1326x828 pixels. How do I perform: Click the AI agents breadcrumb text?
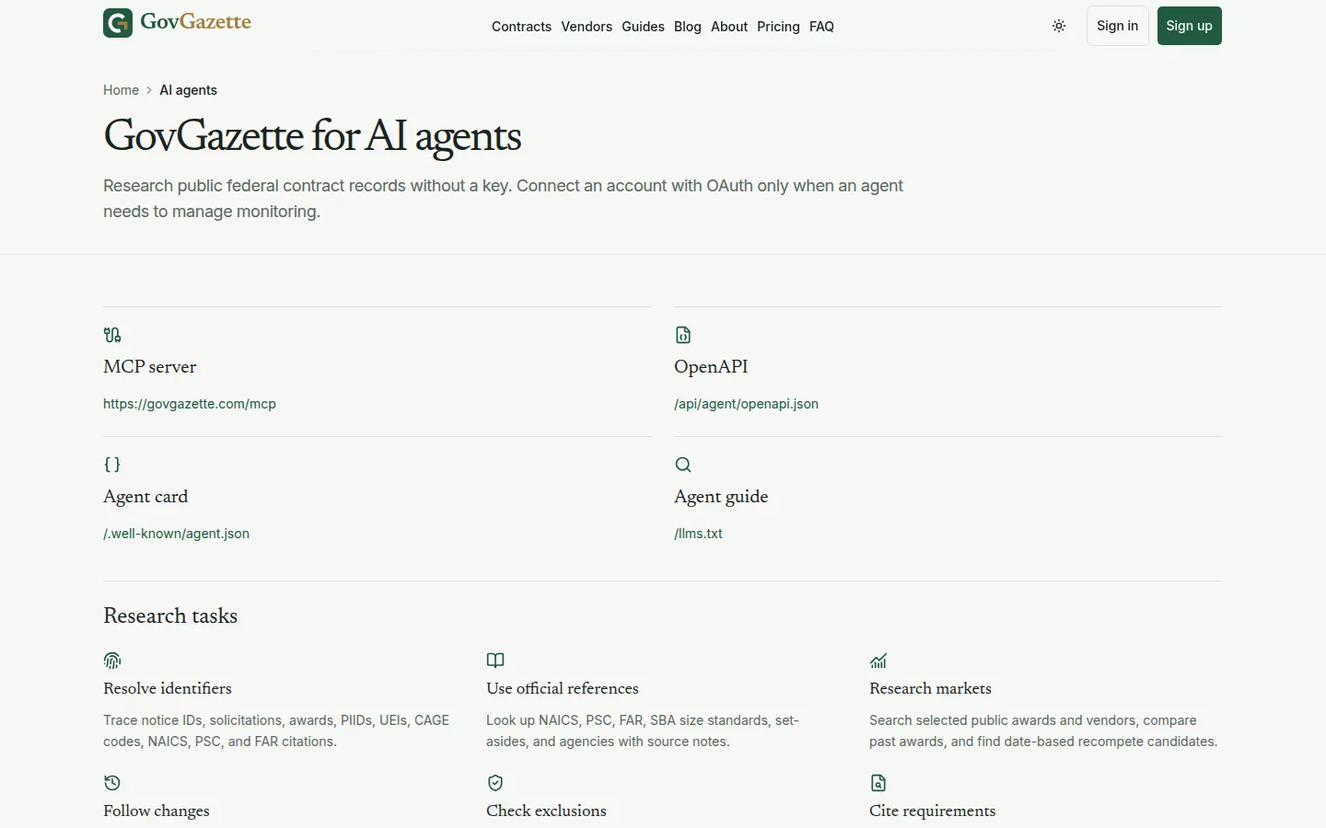(x=188, y=90)
